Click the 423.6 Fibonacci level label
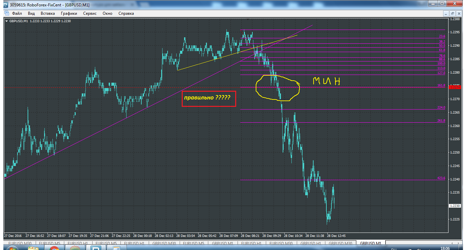Image resolution: width=465 pixels, height=250 pixels. pos(441,178)
